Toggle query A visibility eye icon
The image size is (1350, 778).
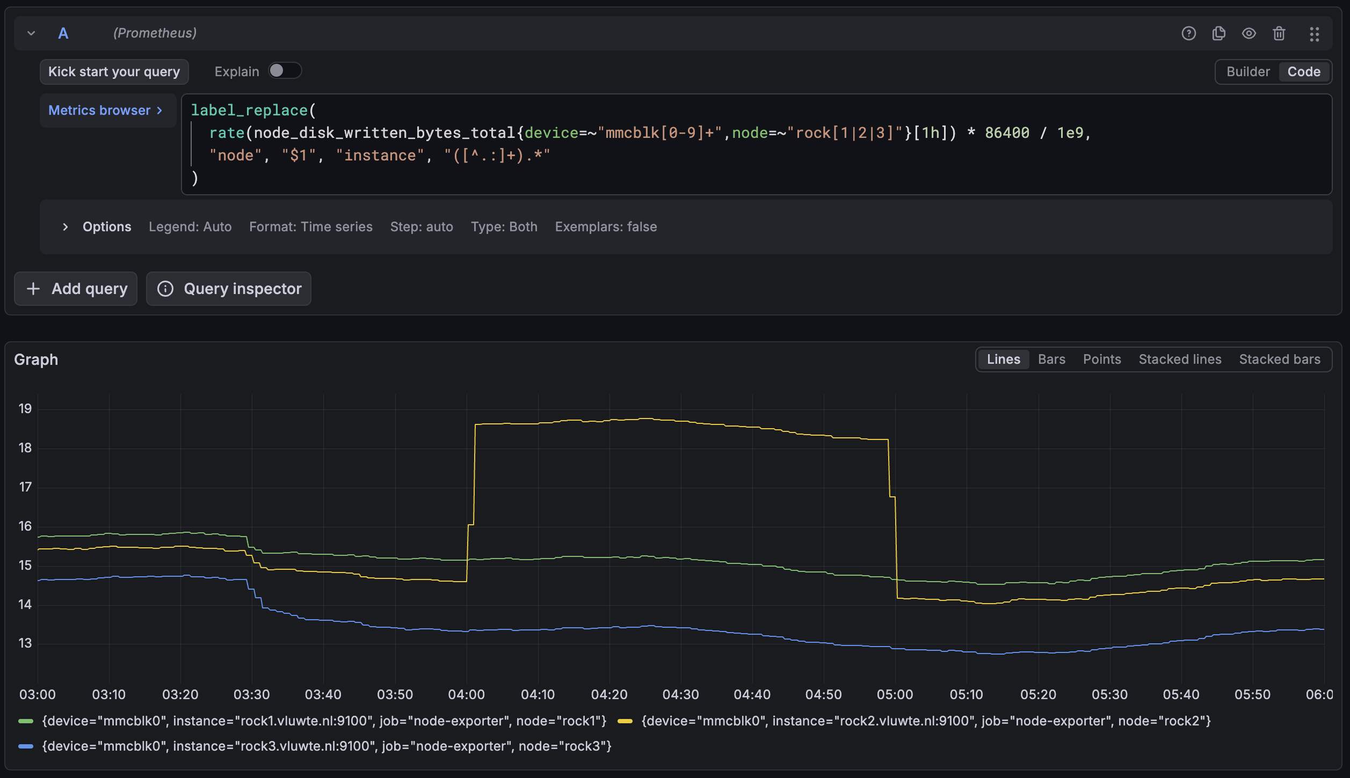[x=1249, y=33]
